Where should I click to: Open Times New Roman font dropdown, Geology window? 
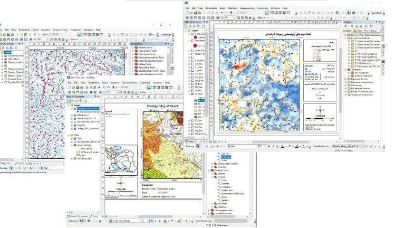[124, 221]
